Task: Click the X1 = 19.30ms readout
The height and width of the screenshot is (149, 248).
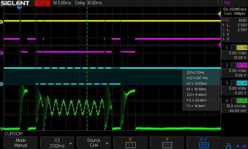Action: [196, 89]
